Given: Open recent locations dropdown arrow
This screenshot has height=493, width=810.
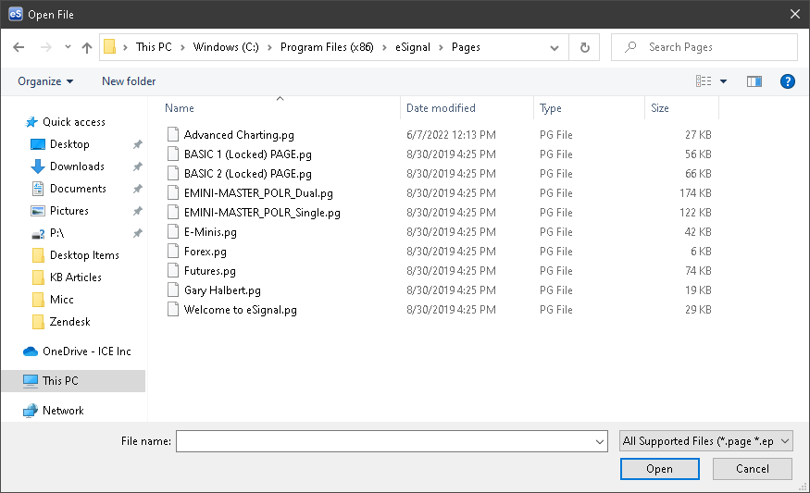Looking at the screenshot, I should [x=68, y=47].
